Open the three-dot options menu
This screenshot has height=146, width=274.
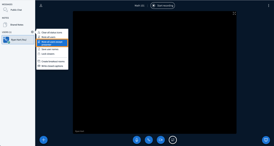[268, 6]
